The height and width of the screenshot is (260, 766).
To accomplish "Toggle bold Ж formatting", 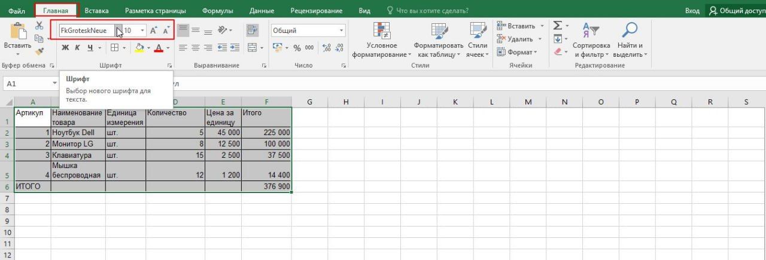I will [66, 48].
